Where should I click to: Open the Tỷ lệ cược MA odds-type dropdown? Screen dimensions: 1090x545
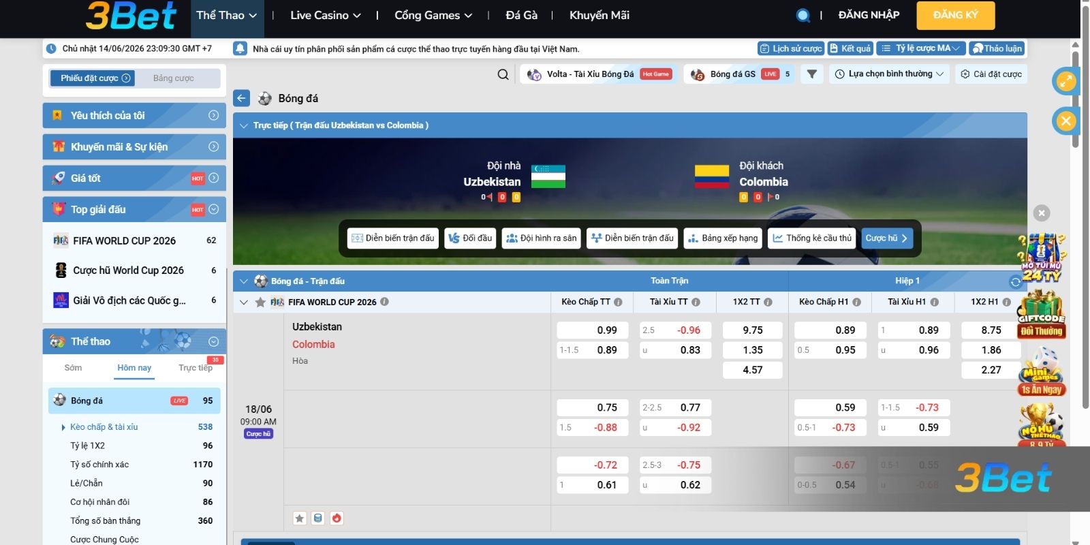pos(920,48)
